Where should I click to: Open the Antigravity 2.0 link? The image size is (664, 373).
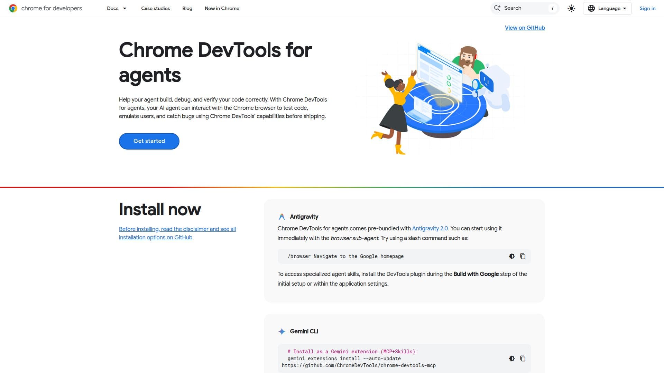[x=430, y=228]
